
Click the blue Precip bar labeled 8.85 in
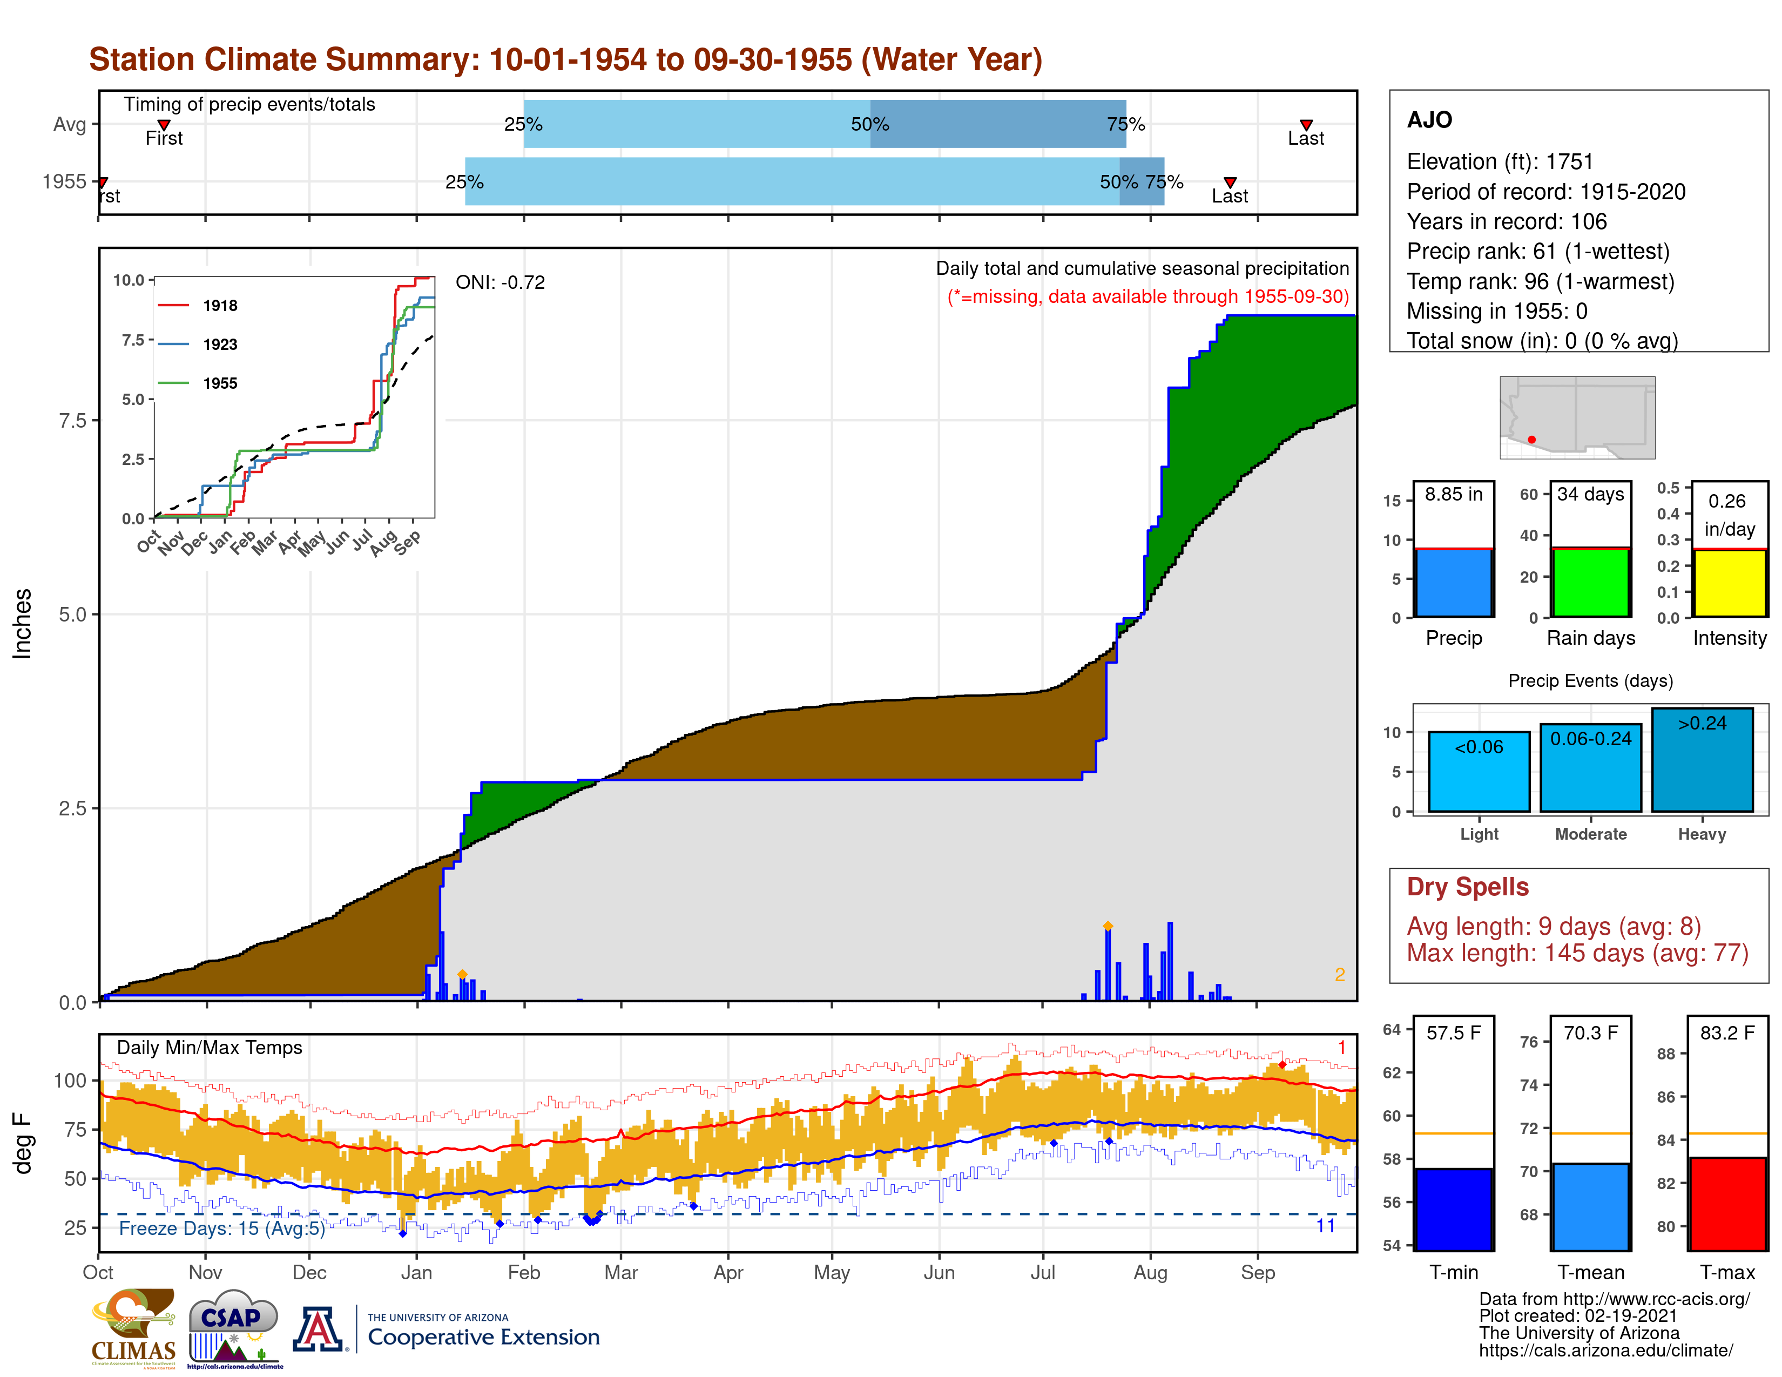tap(1454, 583)
